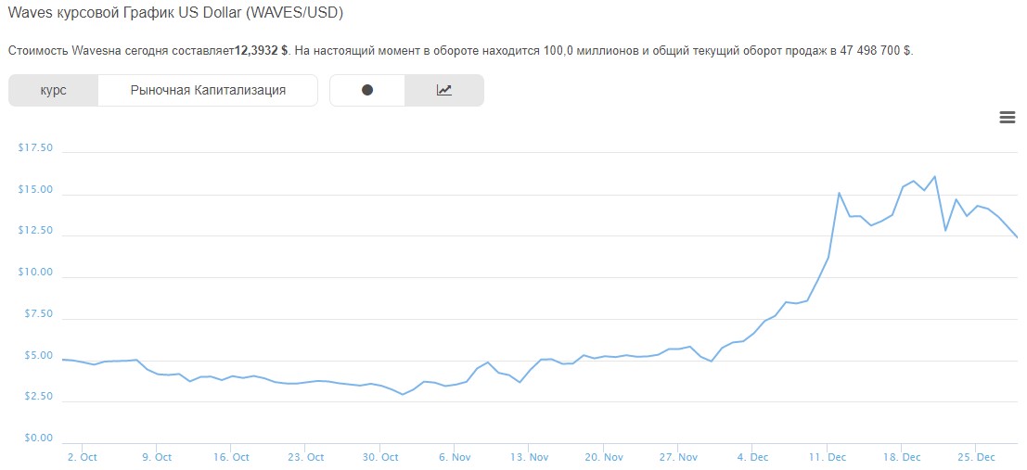This screenshot has width=1027, height=470.
Task: Select the $15.00 y-axis label
Action: coord(35,190)
